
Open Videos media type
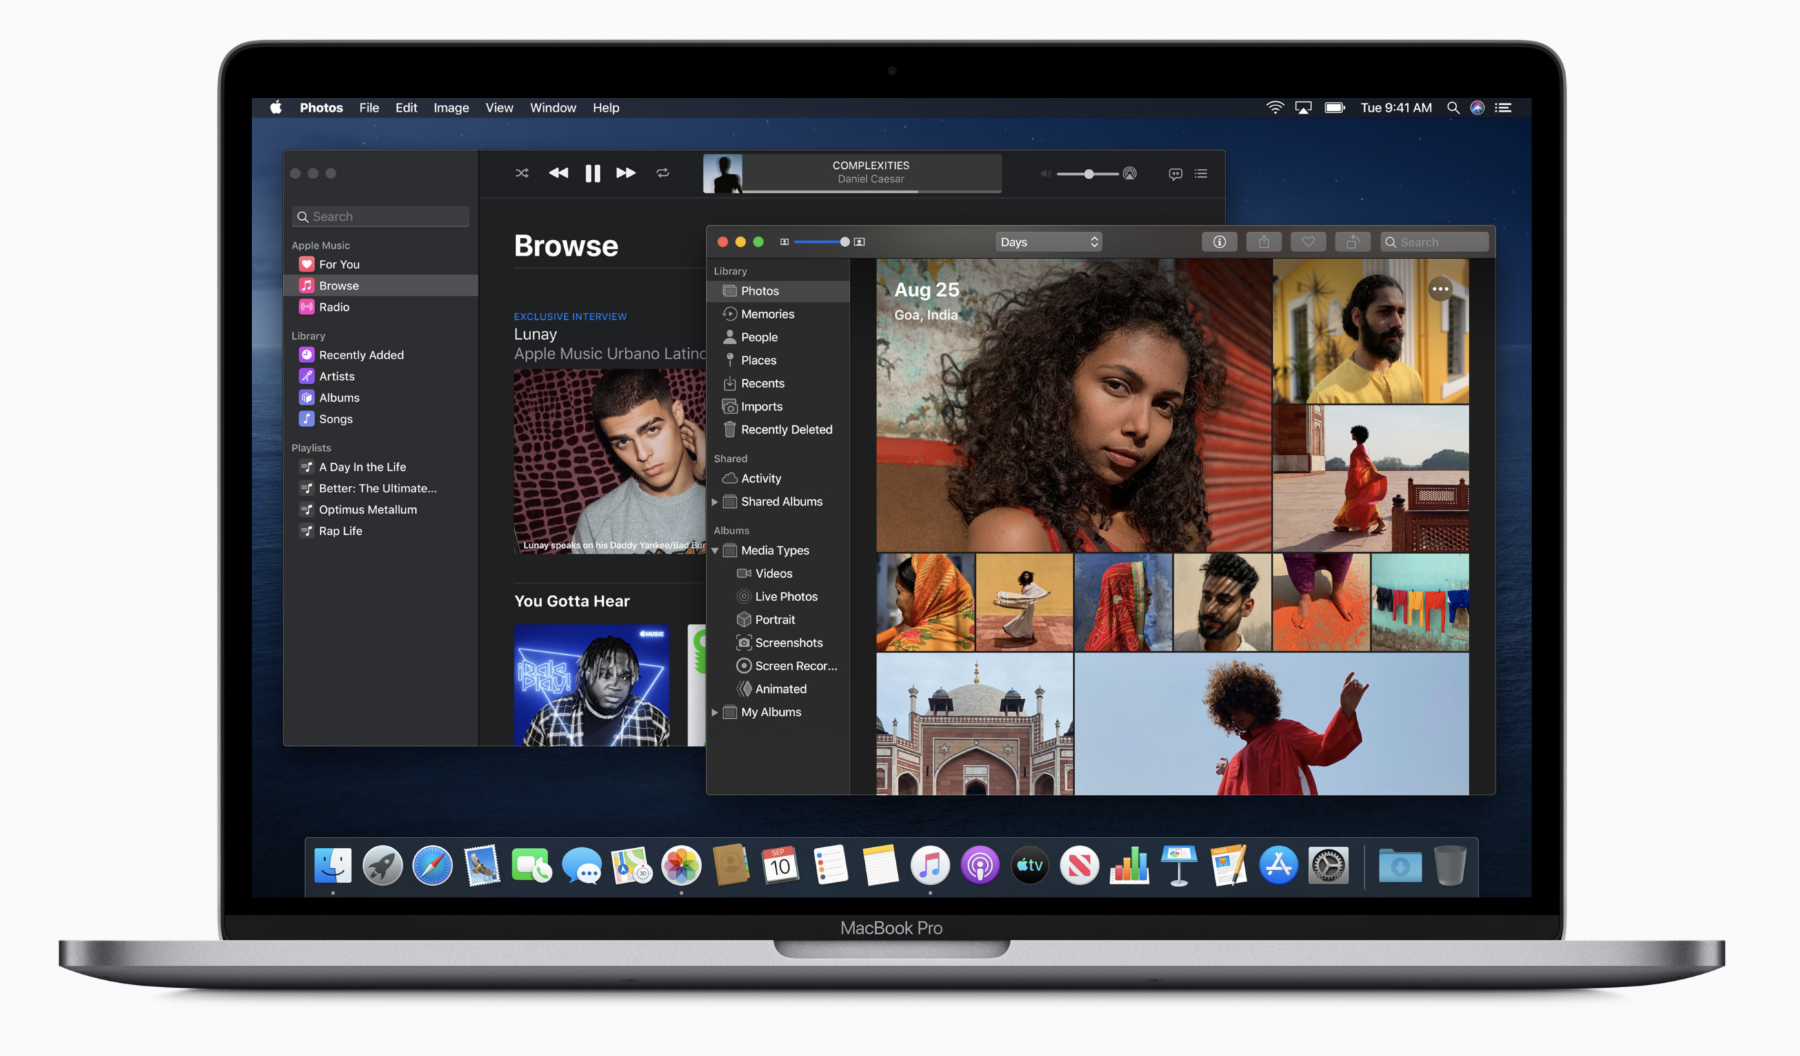[778, 573]
